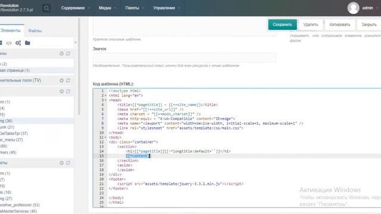Viewport: 381px width, 214px height.
Task: Fold code at line 2 html tag
Action: (x=106, y=96)
